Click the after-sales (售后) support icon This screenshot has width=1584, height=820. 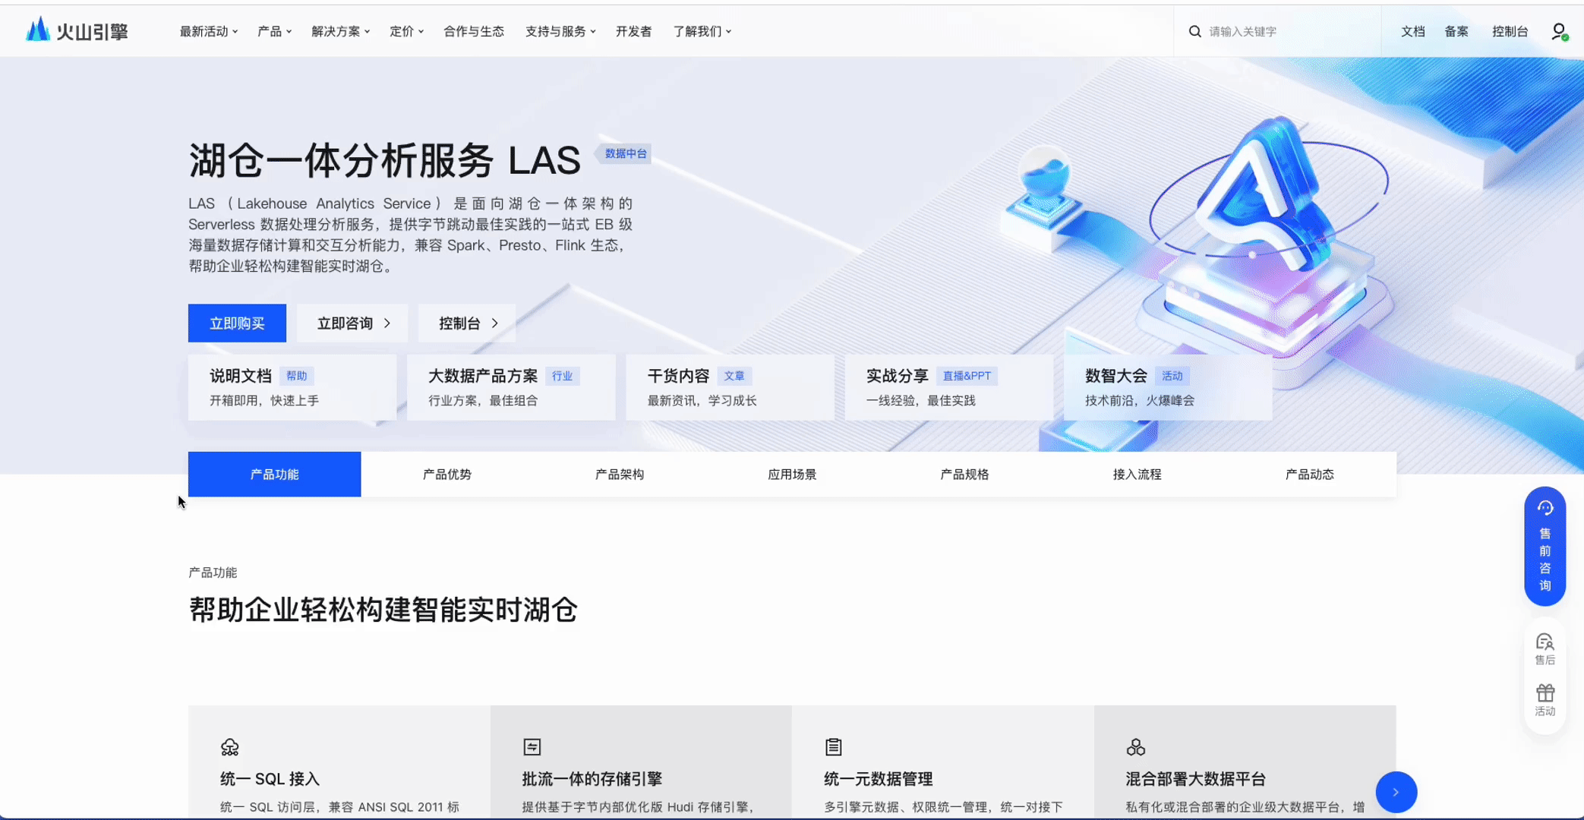[x=1545, y=649]
